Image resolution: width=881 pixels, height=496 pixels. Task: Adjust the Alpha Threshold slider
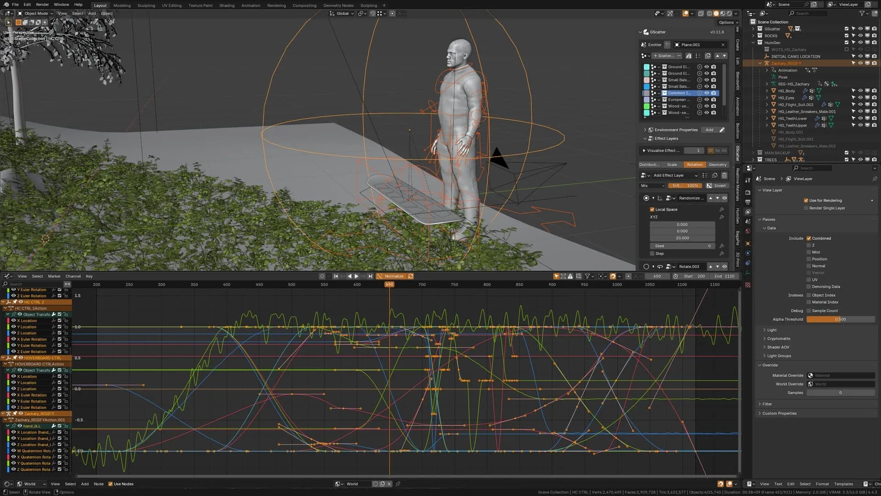pyautogui.click(x=841, y=319)
